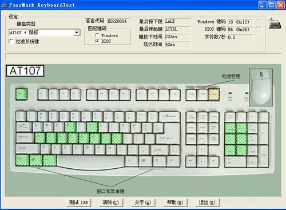Click the Scroll Lock key
Screen dimensions: 286x210
(202, 117)
